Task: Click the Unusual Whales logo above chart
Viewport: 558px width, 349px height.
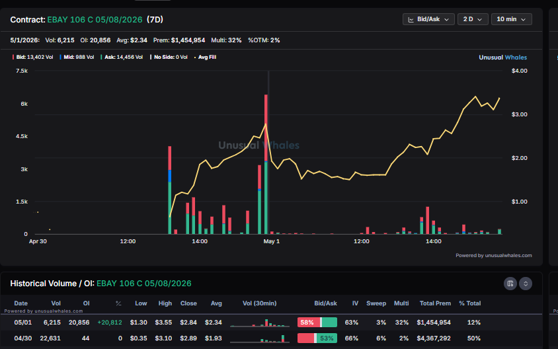Action: 502,58
